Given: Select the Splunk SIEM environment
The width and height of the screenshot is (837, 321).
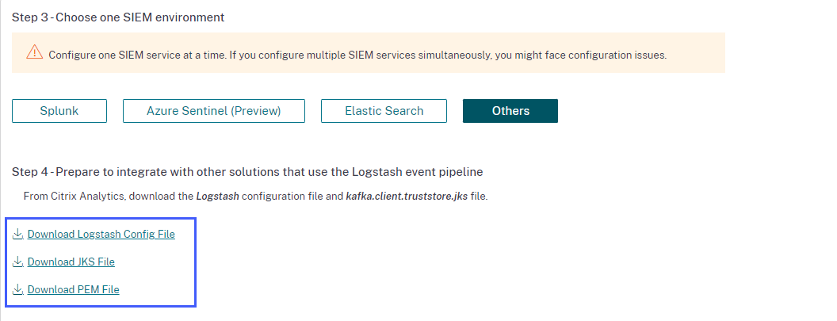Looking at the screenshot, I should [x=59, y=111].
